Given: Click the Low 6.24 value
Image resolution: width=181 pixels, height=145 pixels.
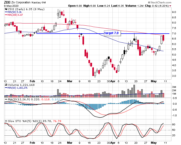Looking at the screenshot, I should (x=103, y=6).
